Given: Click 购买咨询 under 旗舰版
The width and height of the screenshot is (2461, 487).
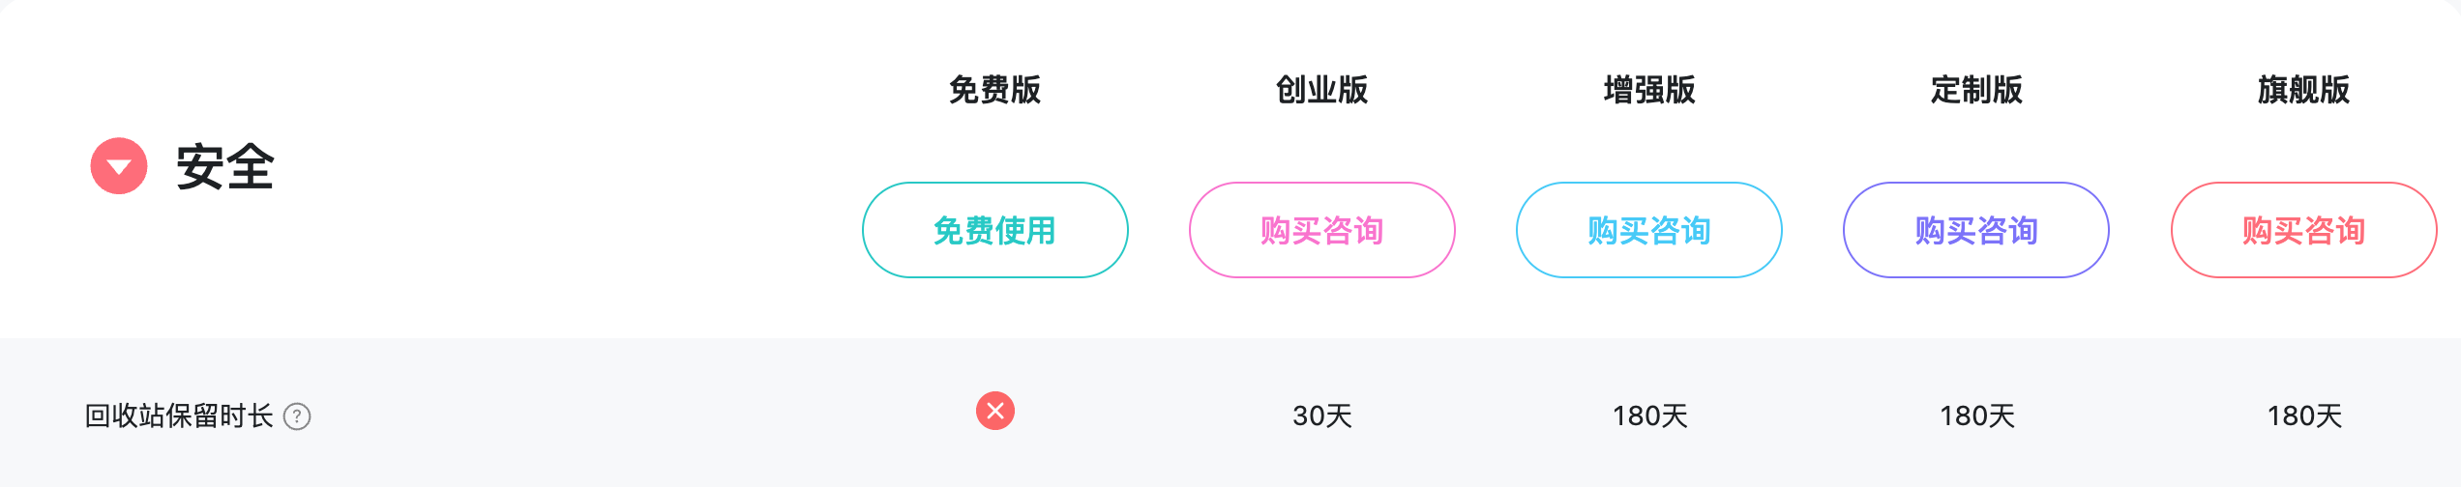Looking at the screenshot, I should (x=2304, y=230).
